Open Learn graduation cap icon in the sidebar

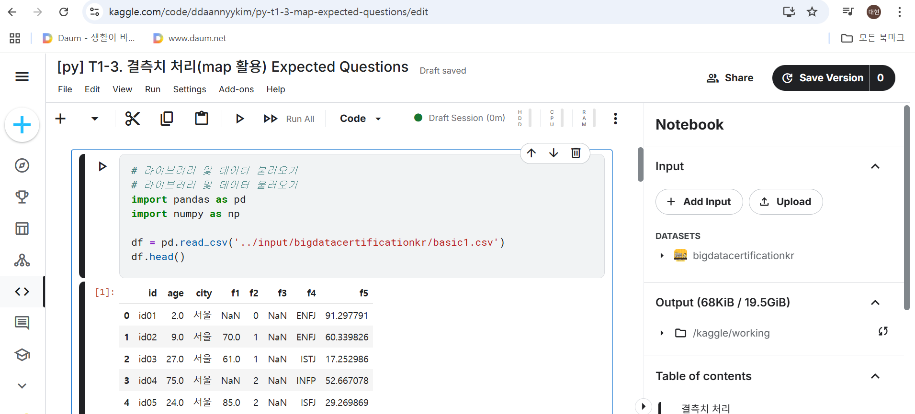pos(22,355)
